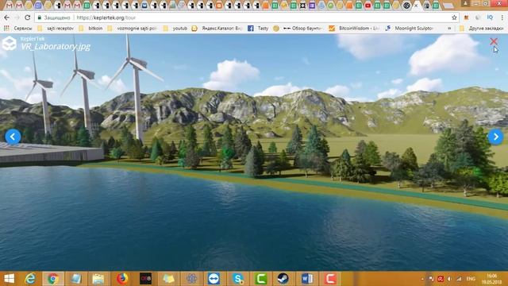Open the Moonlight Sculptor bookmark

coord(410,29)
